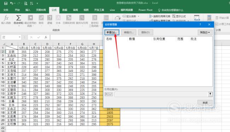
Task: Open the Filter (筛选) dropdown in Name Manager
Action: click(x=205, y=32)
